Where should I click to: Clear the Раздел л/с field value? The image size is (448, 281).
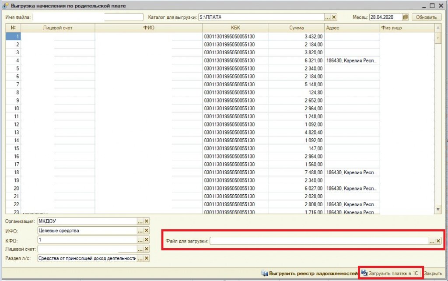[x=147, y=258]
